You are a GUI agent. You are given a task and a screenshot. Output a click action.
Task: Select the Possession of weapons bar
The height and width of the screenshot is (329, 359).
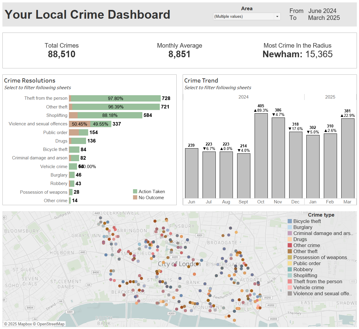71,192
